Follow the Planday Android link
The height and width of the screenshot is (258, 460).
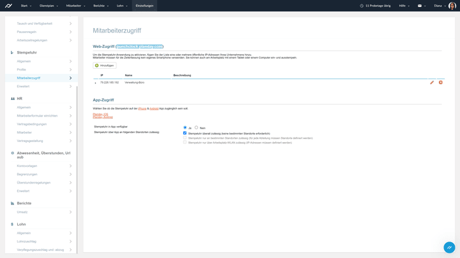[103, 117]
